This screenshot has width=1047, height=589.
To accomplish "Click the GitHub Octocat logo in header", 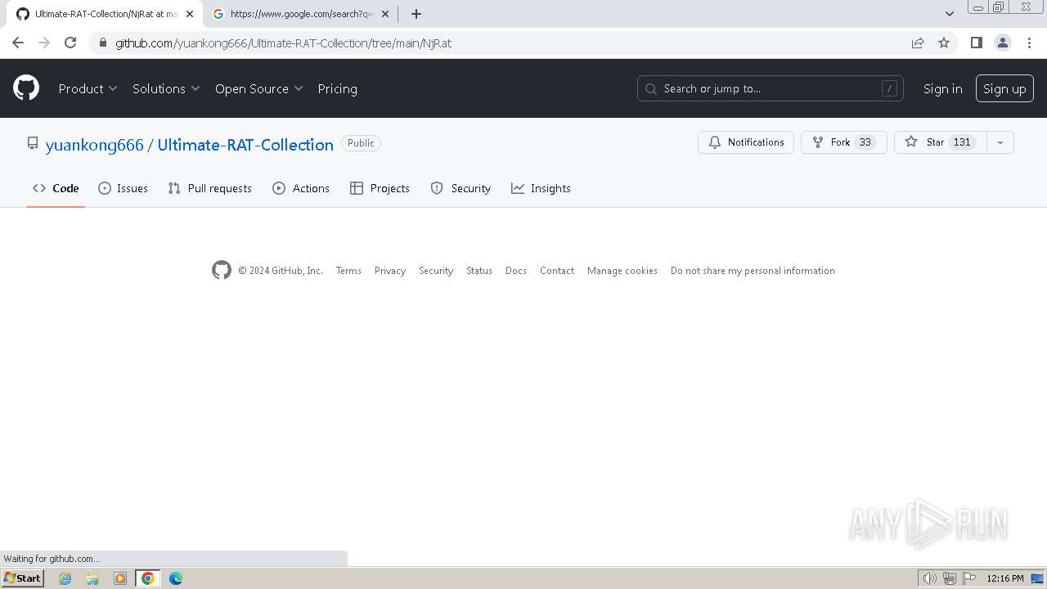I will pyautogui.click(x=26, y=88).
